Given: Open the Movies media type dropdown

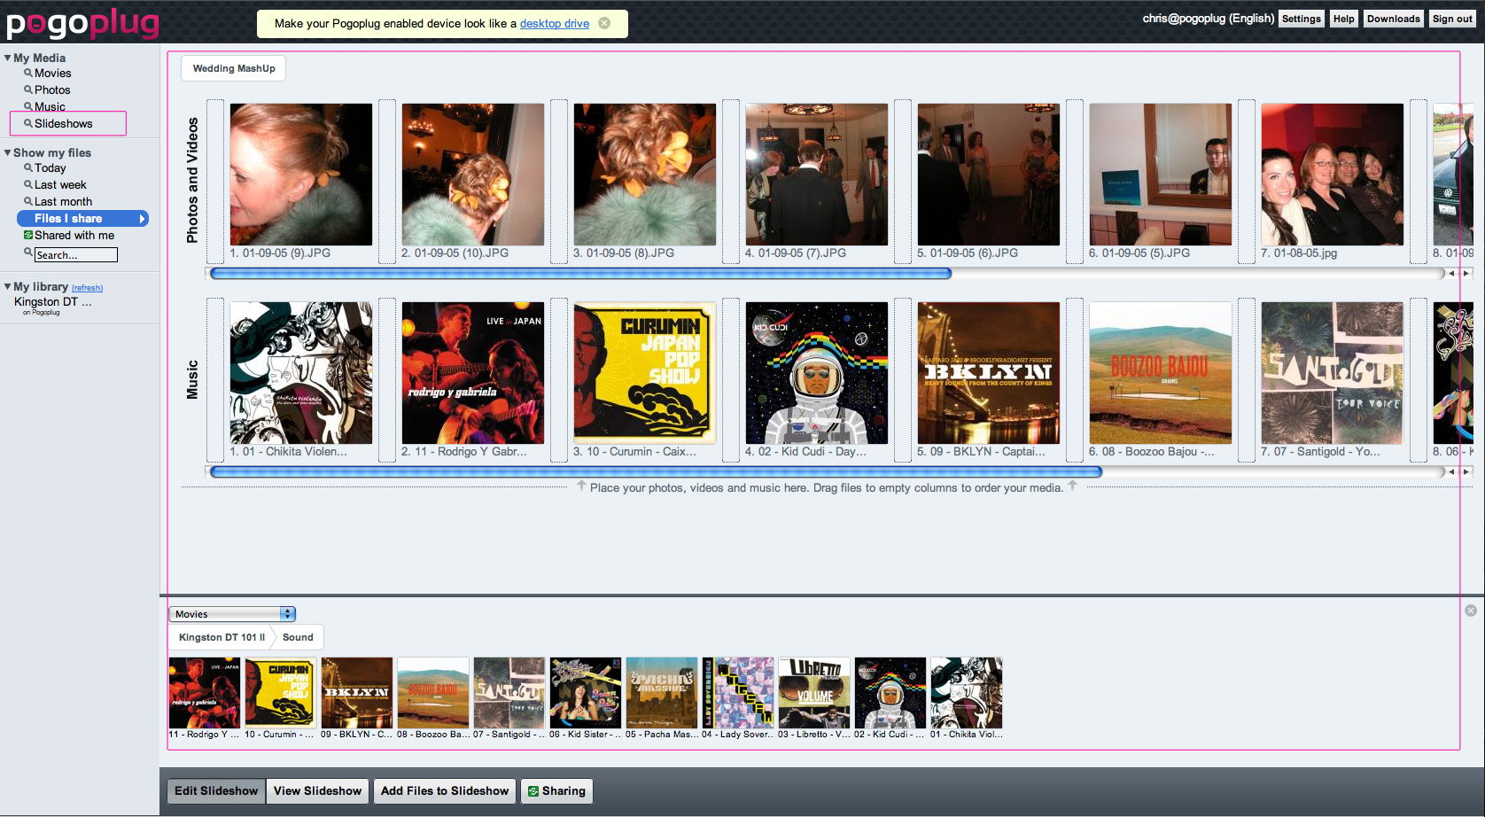Looking at the screenshot, I should pos(232,614).
